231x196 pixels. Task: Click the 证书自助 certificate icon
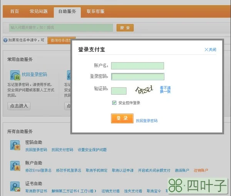click(x=15, y=187)
